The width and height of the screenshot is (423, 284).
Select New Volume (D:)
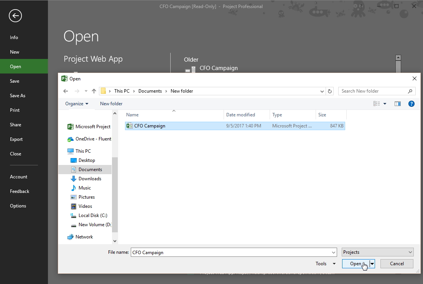pos(91,225)
